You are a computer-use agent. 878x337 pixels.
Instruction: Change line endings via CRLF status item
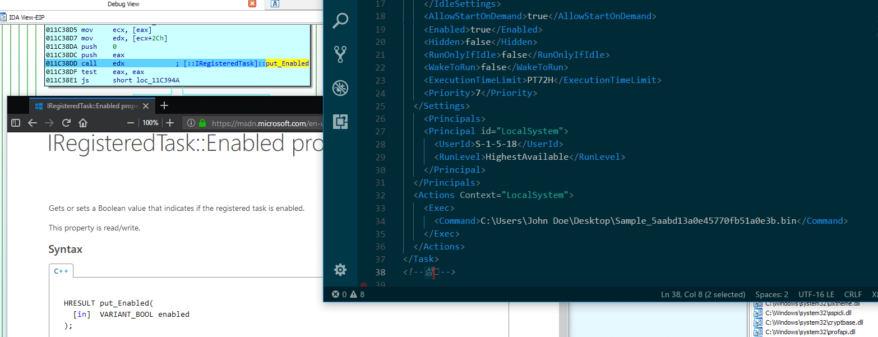pos(853,294)
